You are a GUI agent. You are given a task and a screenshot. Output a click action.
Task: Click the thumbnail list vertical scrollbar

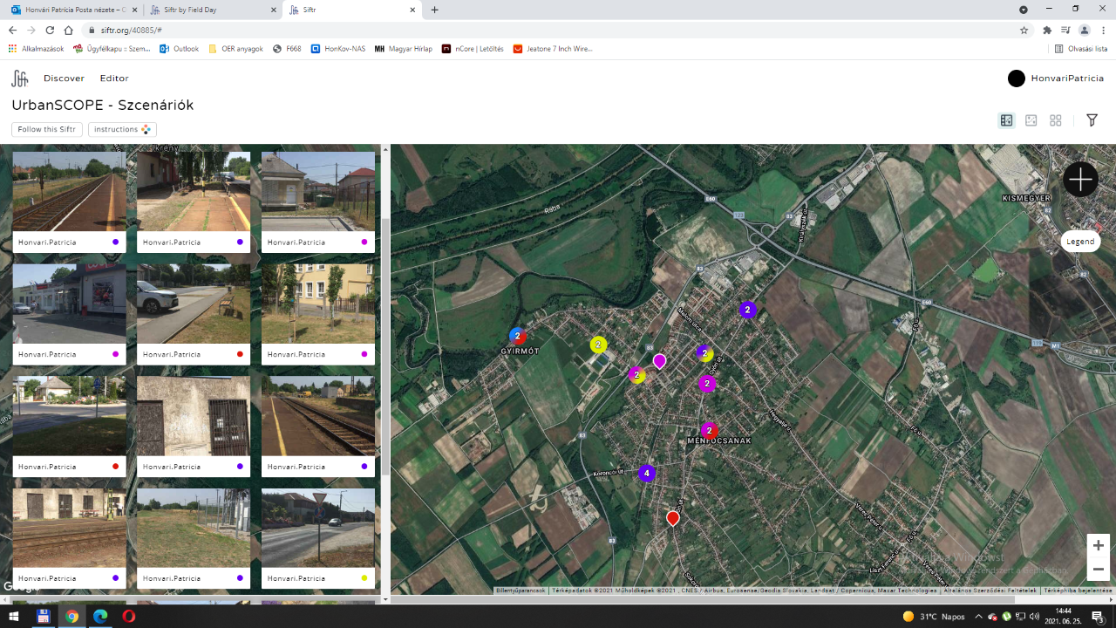385,346
